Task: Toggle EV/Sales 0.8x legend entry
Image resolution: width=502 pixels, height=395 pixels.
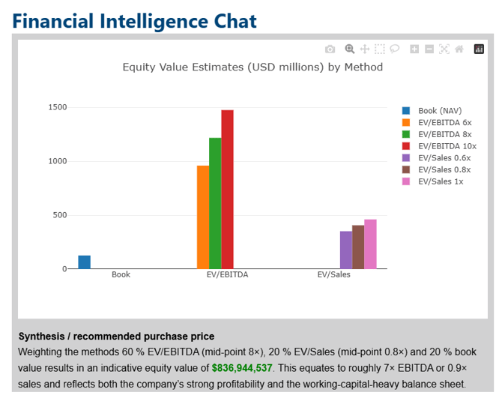Action: (x=444, y=169)
